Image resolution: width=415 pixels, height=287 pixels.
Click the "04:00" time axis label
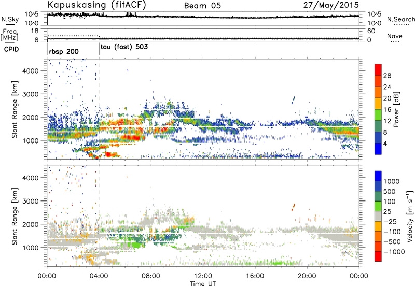(x=99, y=276)
